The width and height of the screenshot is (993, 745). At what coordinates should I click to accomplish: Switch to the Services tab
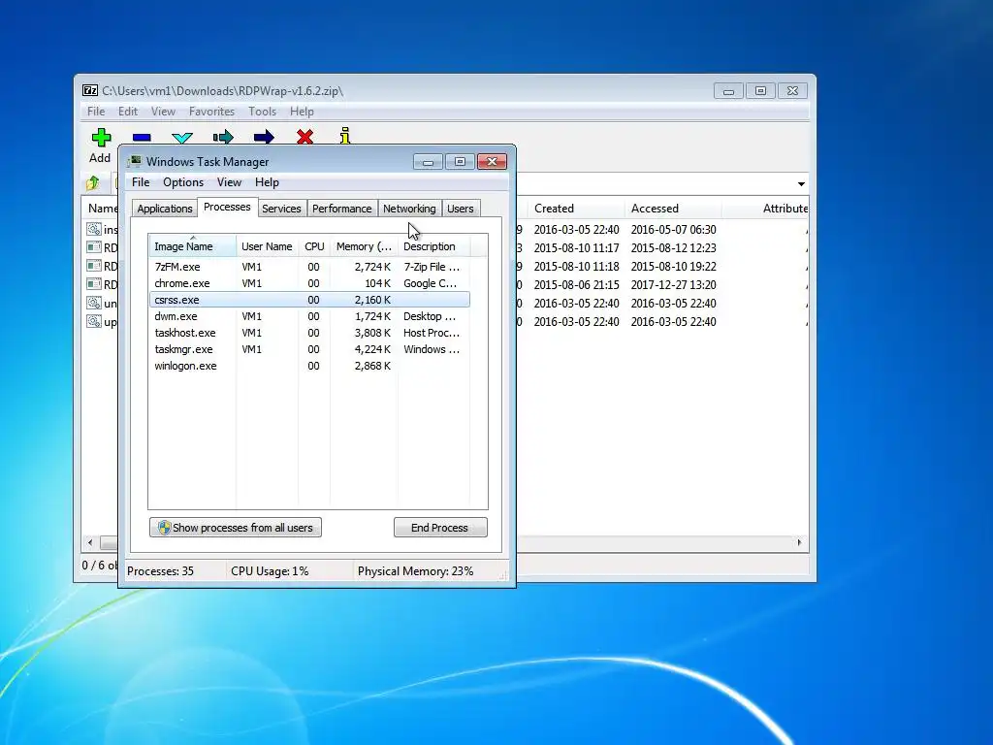point(281,209)
